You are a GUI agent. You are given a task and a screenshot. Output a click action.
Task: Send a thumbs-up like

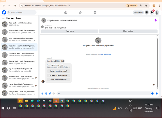[x=156, y=94]
